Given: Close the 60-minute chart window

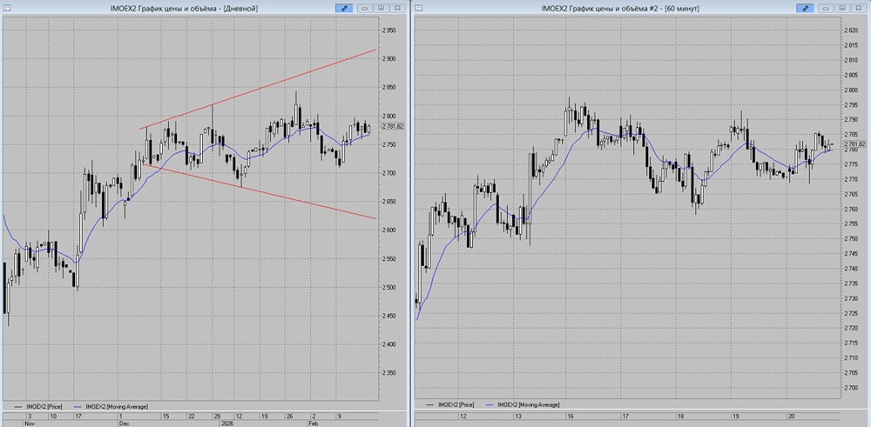Looking at the screenshot, I should [858, 8].
